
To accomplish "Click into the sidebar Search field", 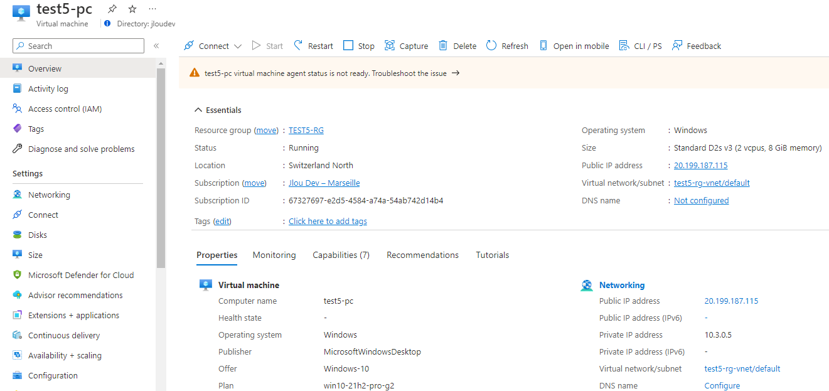I will pyautogui.click(x=78, y=46).
